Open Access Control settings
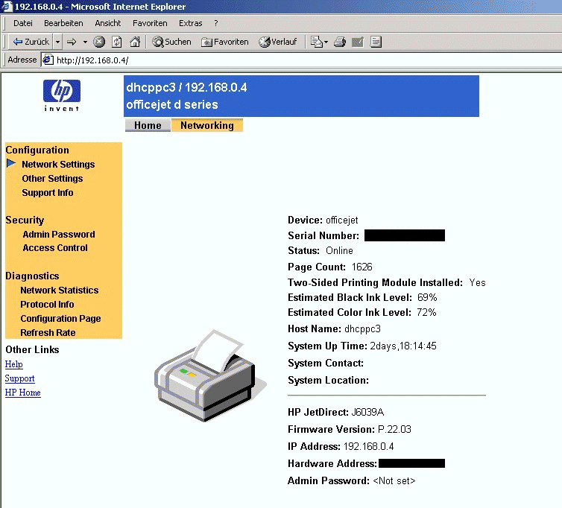Image resolution: width=562 pixels, height=508 pixels. (55, 248)
